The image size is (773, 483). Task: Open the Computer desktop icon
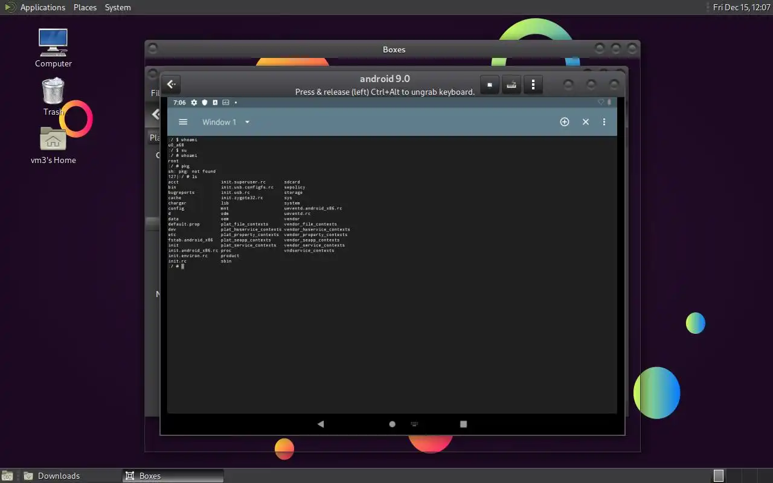click(53, 48)
